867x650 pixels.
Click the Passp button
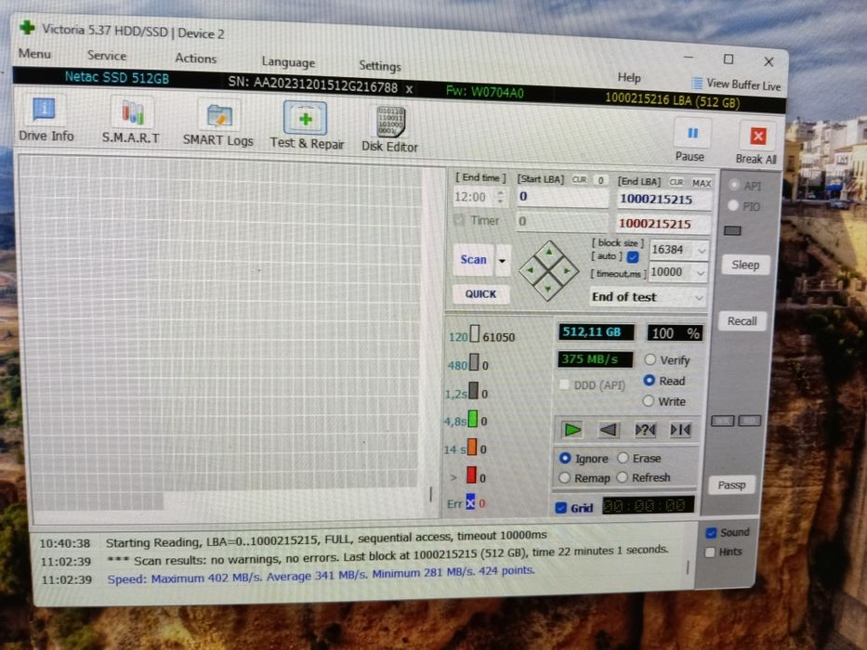point(731,486)
